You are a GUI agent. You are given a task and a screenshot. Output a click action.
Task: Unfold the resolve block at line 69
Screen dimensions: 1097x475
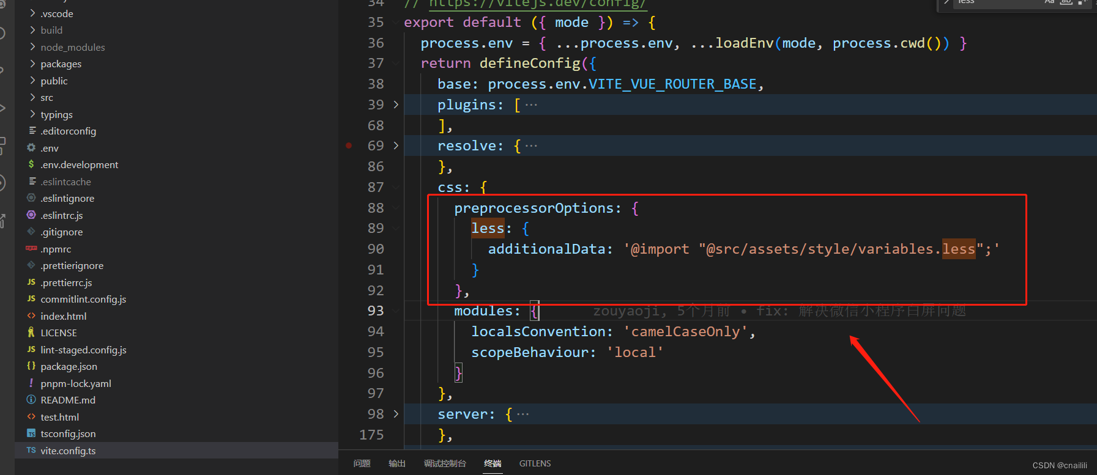tap(396, 145)
